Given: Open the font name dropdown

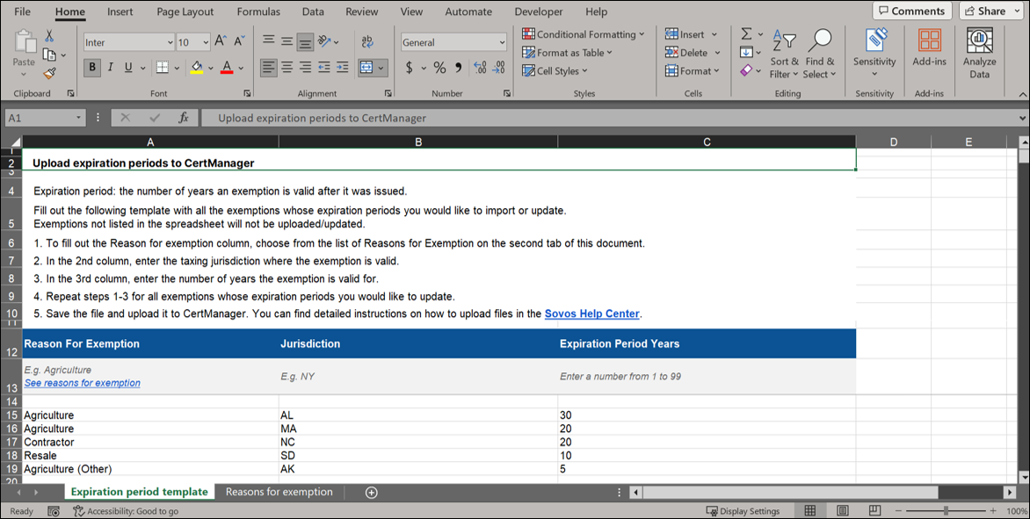Looking at the screenshot, I should click(170, 42).
